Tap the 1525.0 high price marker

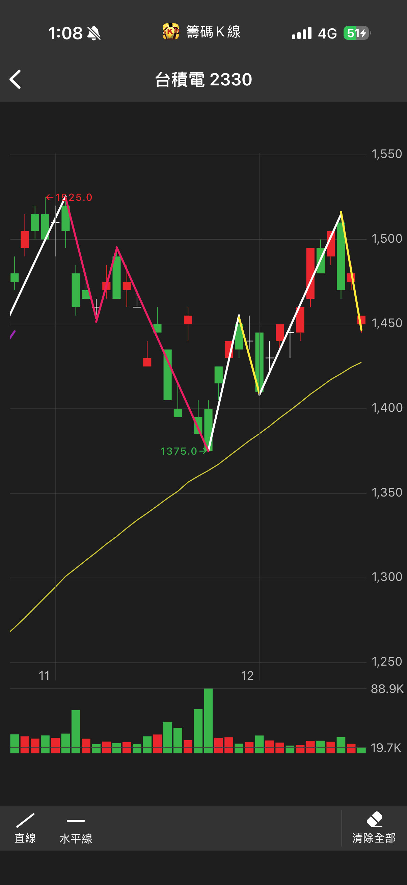[x=69, y=197]
